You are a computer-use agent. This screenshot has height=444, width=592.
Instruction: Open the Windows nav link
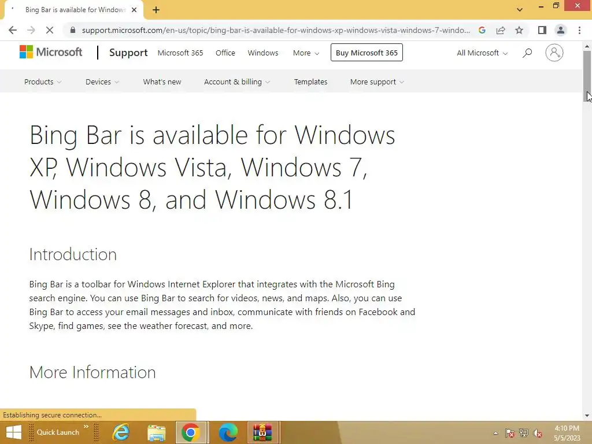coord(263,53)
